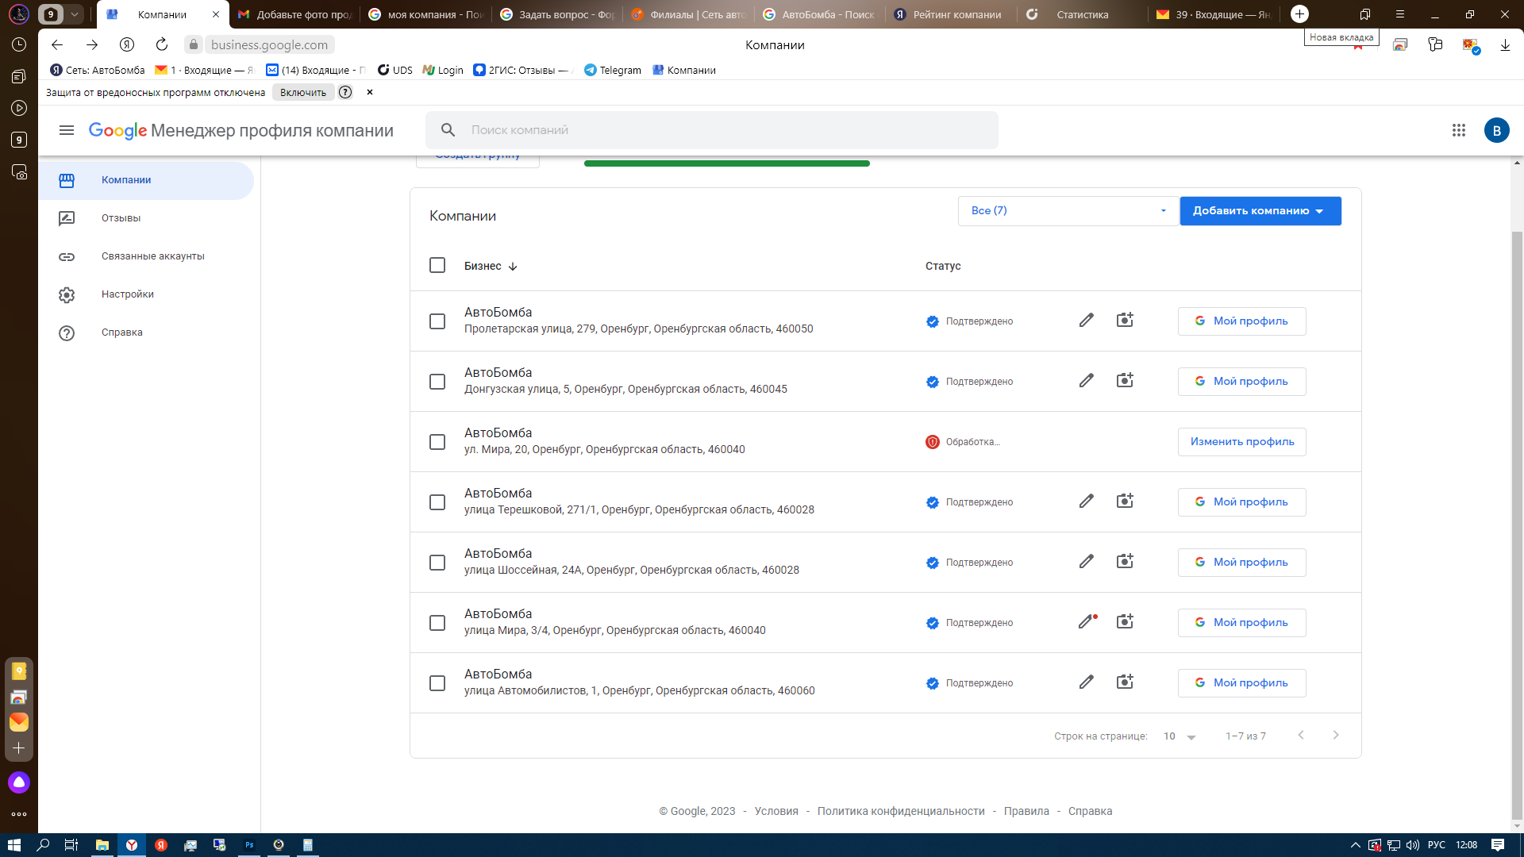Add photo for Пролетарская улица, 279 company

coord(1125,321)
